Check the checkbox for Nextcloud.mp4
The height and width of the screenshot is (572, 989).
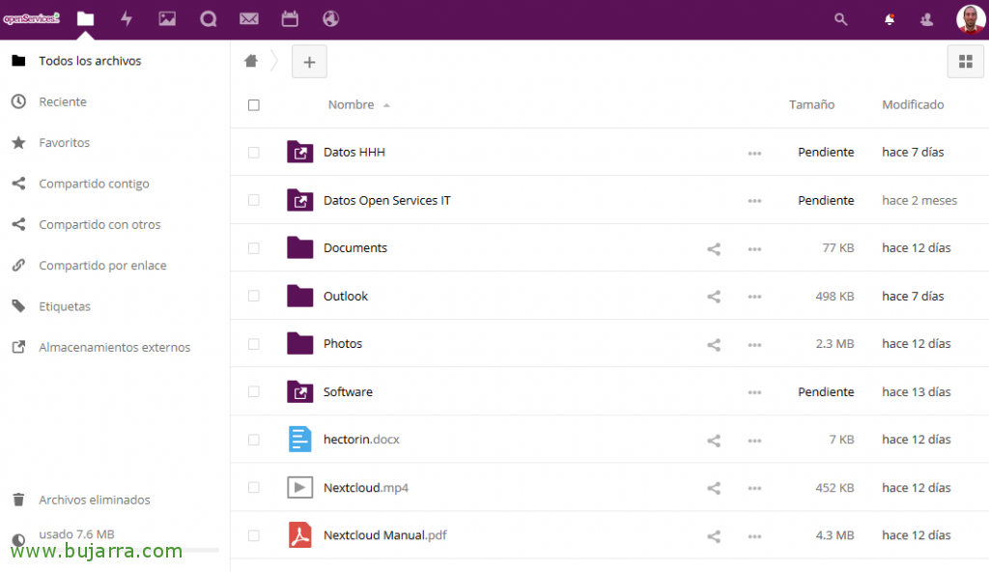tap(254, 487)
